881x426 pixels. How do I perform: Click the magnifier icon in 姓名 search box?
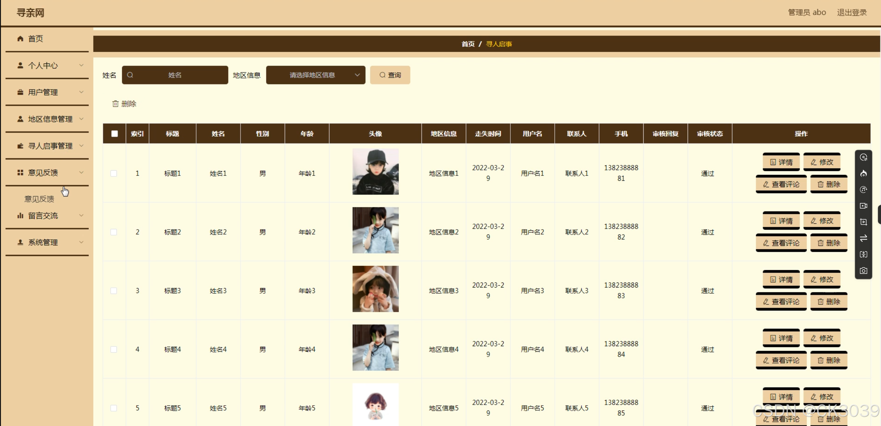pos(130,75)
